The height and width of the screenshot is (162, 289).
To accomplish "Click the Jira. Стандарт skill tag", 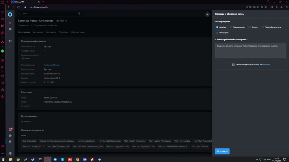I will pos(29,141).
